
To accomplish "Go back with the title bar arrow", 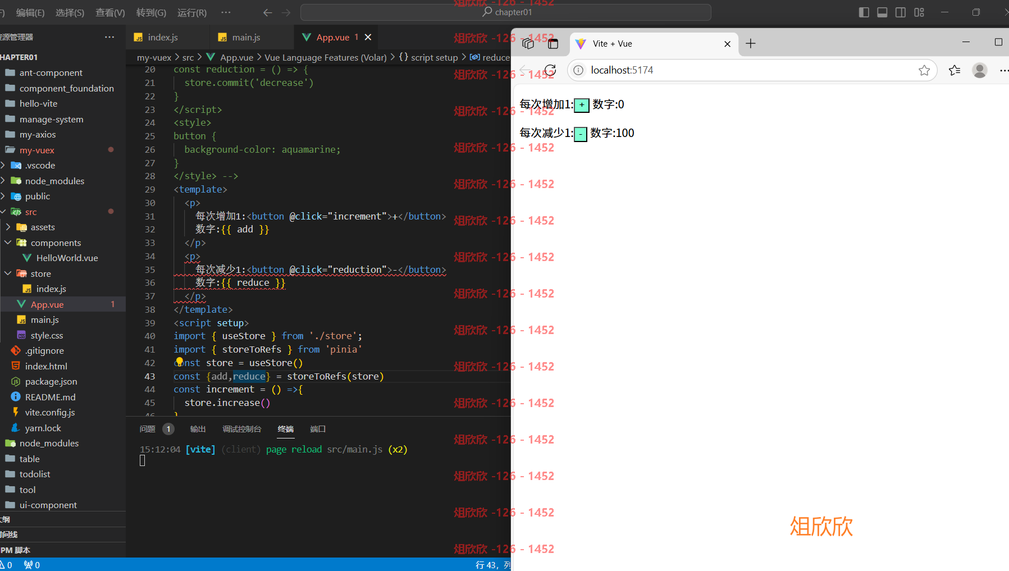I will [x=268, y=12].
